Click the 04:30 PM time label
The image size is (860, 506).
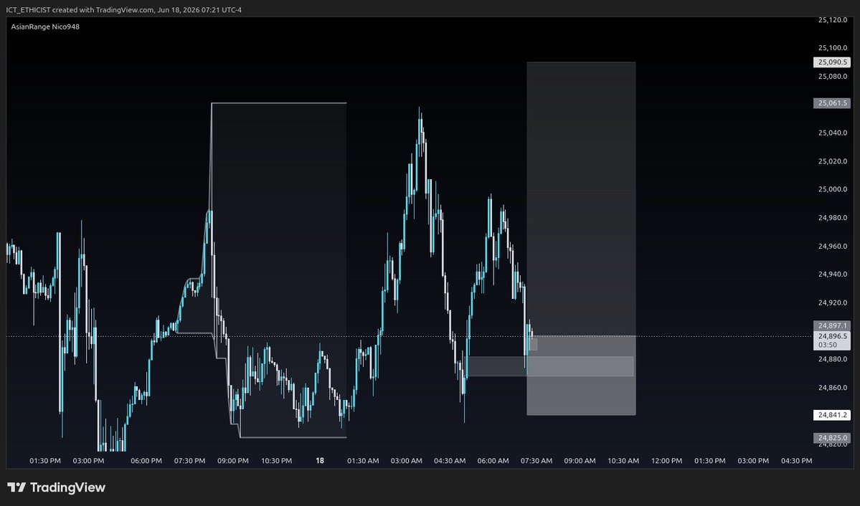point(796,461)
